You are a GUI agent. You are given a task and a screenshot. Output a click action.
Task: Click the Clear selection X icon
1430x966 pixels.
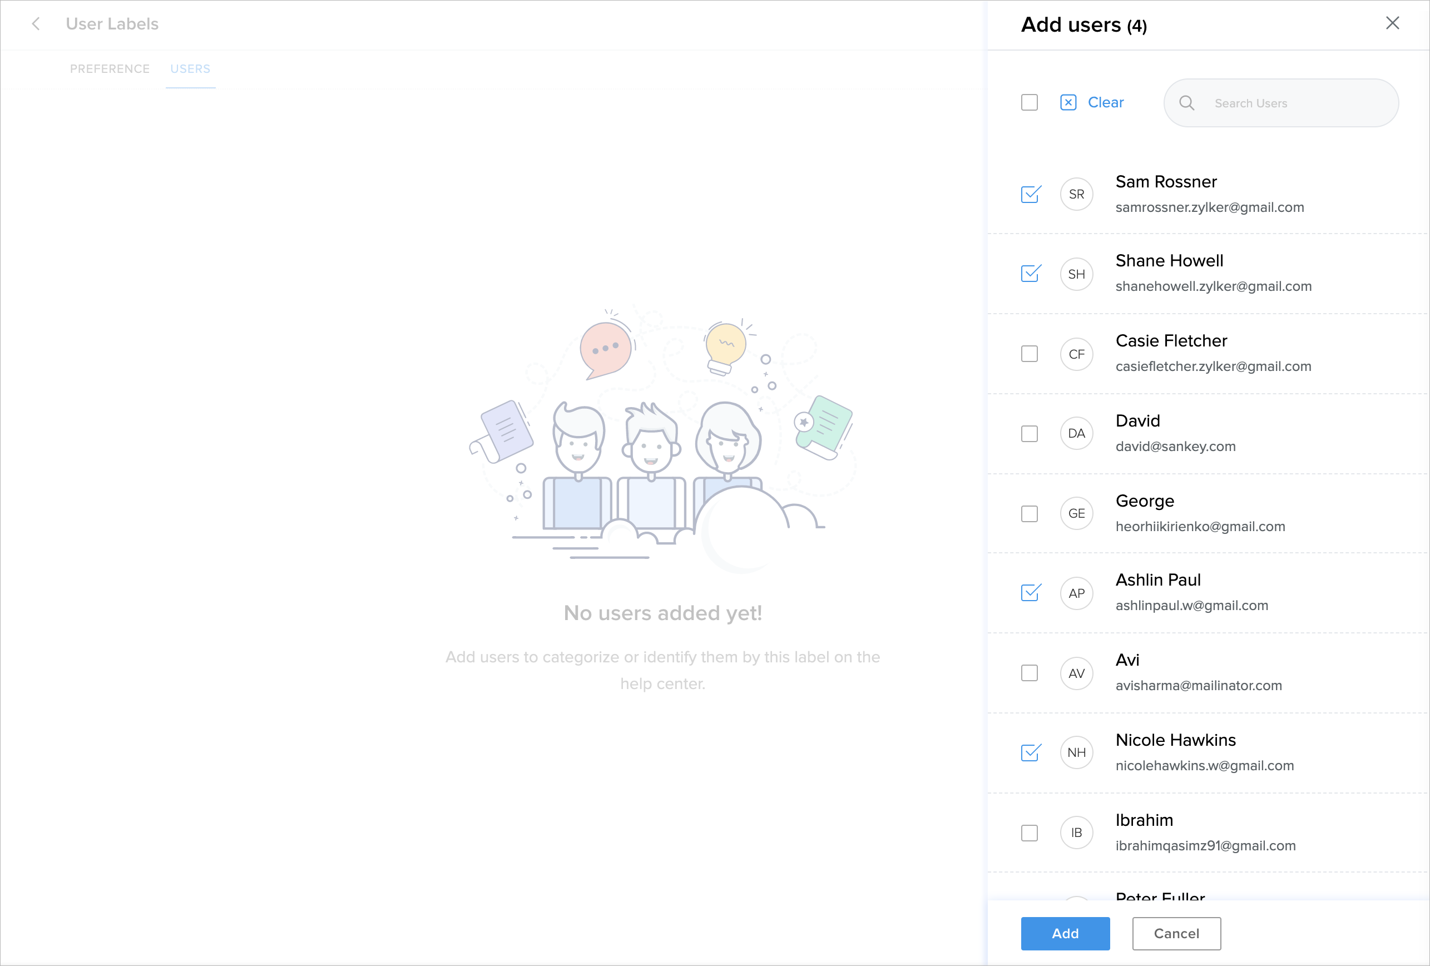(1068, 103)
